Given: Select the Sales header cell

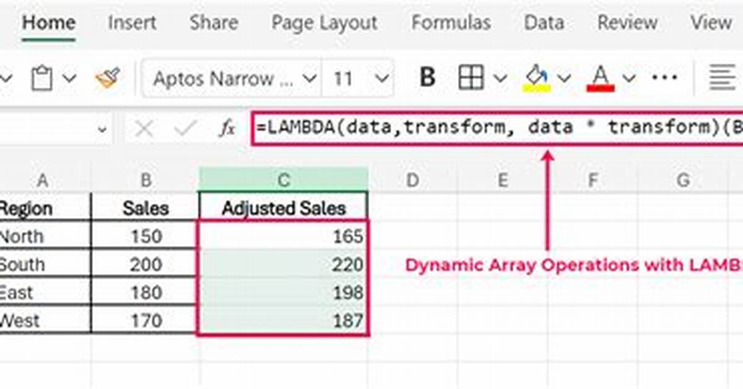Looking at the screenshot, I should pos(146,208).
